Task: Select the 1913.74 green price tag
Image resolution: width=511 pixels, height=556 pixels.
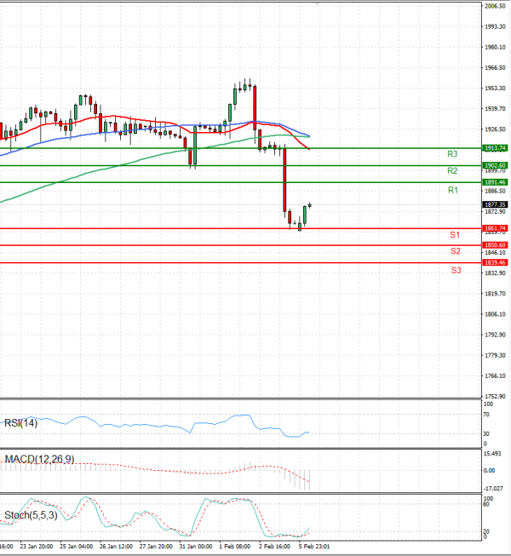Action: pos(495,148)
